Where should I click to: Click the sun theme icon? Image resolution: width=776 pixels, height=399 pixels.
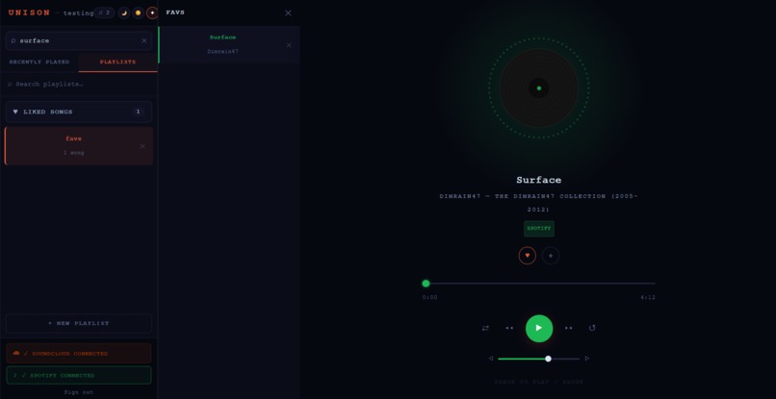pos(138,12)
